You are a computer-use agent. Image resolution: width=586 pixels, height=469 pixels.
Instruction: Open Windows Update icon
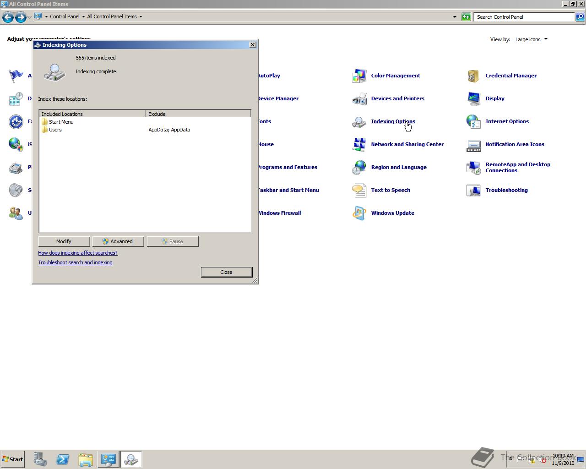click(359, 213)
